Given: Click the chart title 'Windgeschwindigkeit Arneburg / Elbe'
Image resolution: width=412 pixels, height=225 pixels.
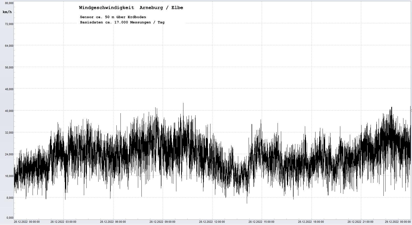Looking at the screenshot, I should [131, 8].
